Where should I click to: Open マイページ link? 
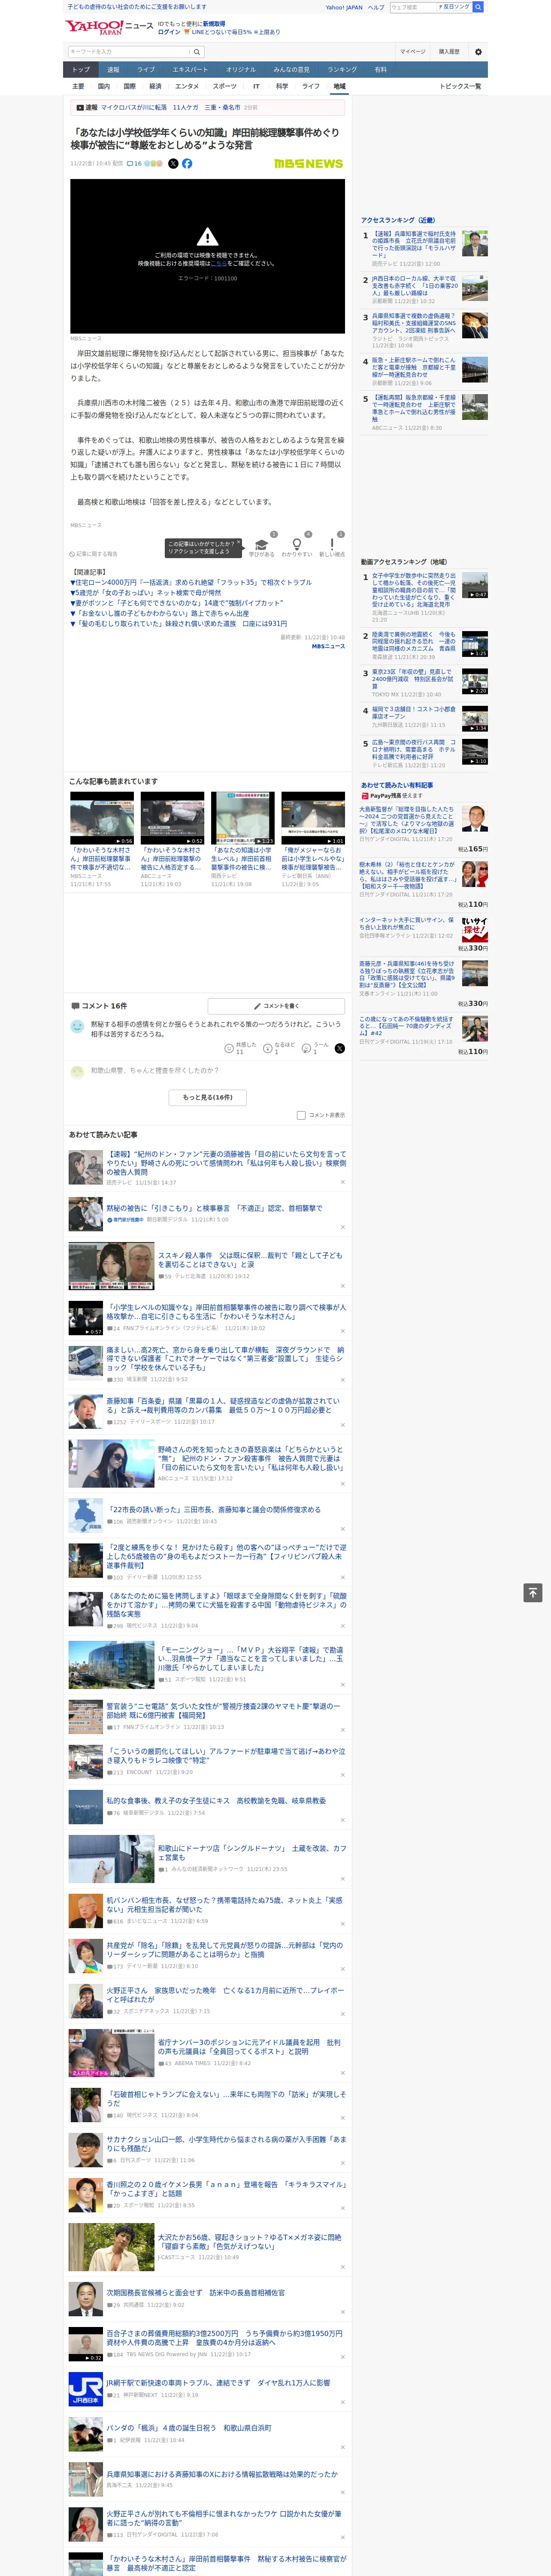coord(413,51)
